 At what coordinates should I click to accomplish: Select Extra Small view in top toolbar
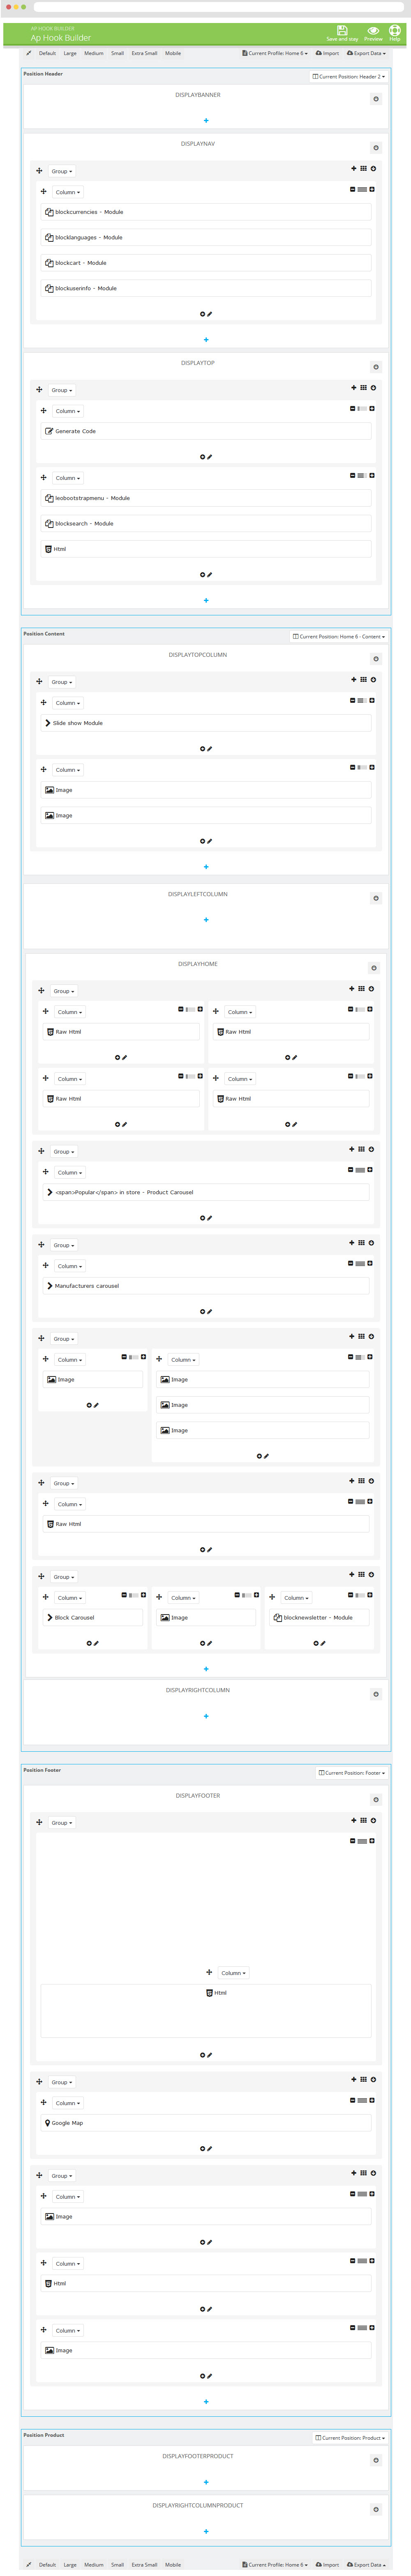[x=144, y=53]
